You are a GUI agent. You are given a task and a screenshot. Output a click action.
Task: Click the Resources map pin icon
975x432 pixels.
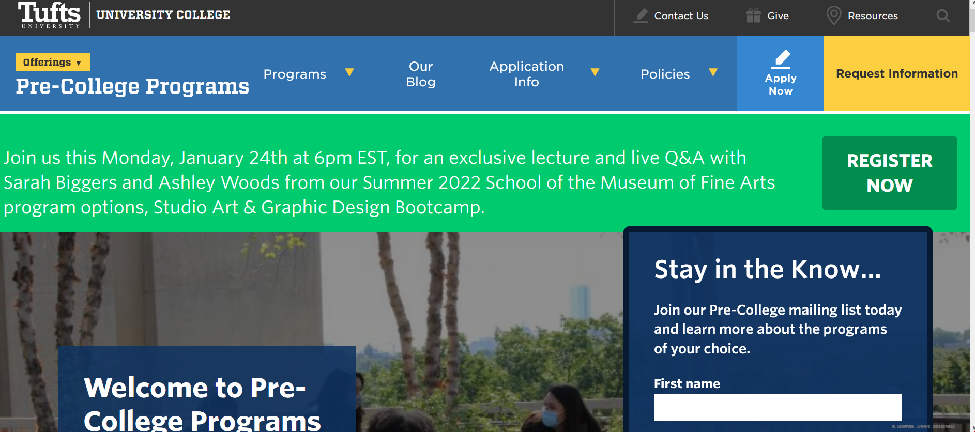coord(833,16)
